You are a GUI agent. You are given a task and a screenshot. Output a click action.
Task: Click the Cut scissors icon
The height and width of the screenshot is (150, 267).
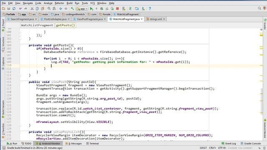32,8
